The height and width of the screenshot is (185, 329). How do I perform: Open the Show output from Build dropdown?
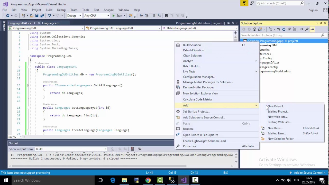(x=71, y=149)
